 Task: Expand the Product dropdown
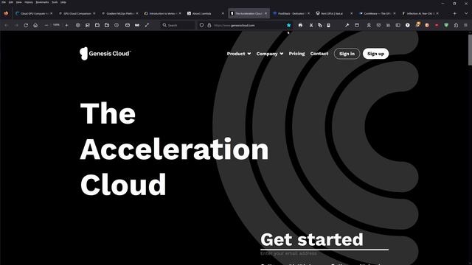(239, 54)
